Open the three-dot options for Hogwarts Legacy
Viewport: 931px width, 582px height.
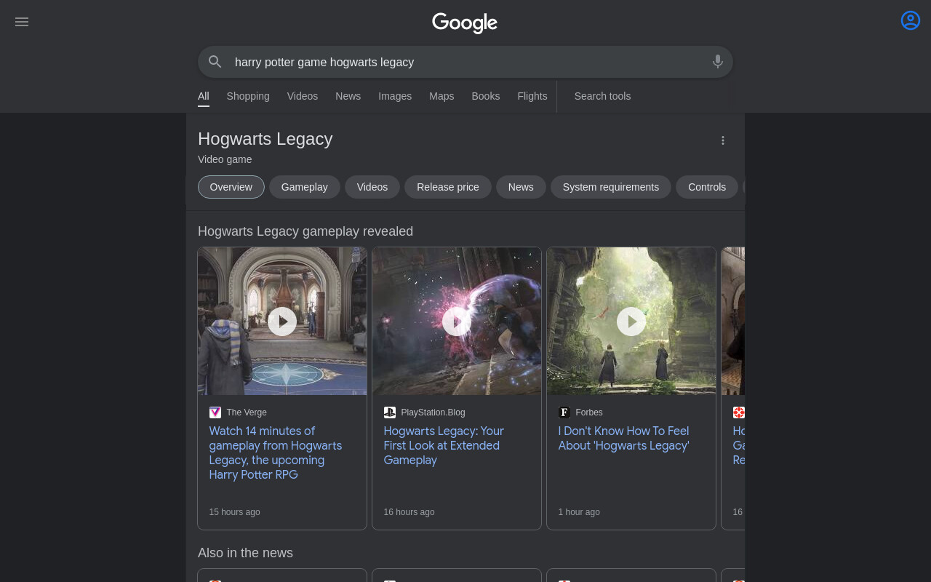(723, 140)
